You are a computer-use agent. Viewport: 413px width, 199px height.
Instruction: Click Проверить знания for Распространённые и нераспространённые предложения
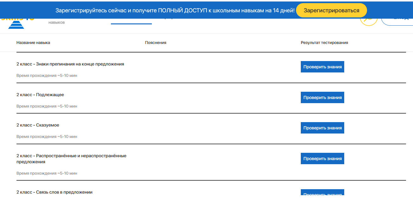[x=322, y=159]
